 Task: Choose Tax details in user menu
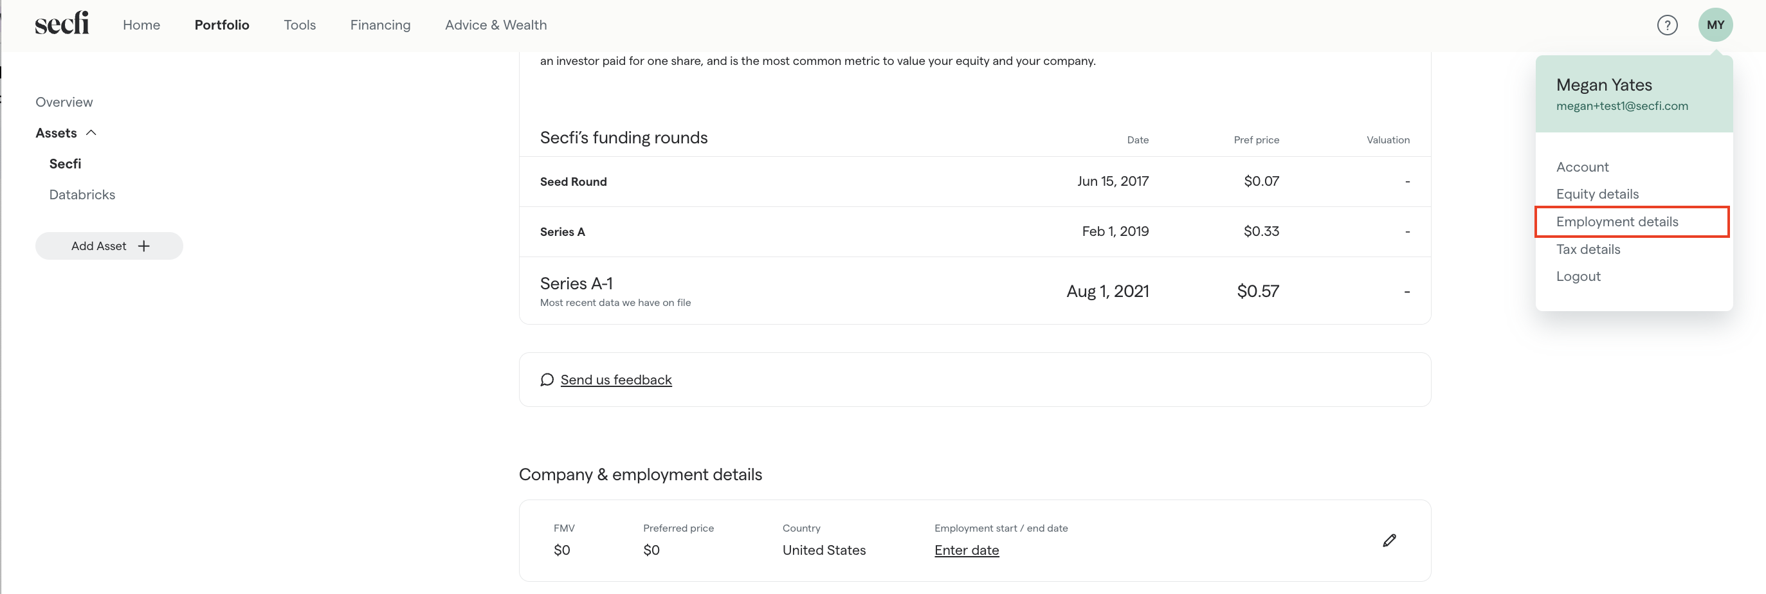(x=1588, y=249)
